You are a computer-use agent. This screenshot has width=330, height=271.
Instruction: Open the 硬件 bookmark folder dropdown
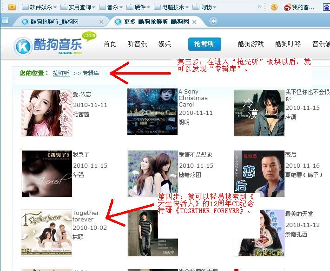pos(138,7)
